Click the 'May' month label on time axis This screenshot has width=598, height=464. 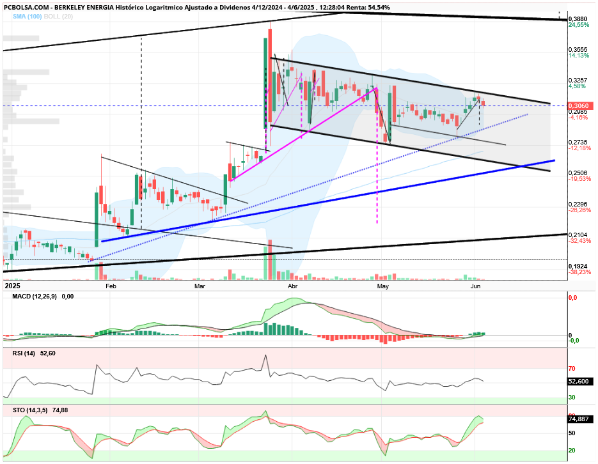pyautogui.click(x=382, y=286)
